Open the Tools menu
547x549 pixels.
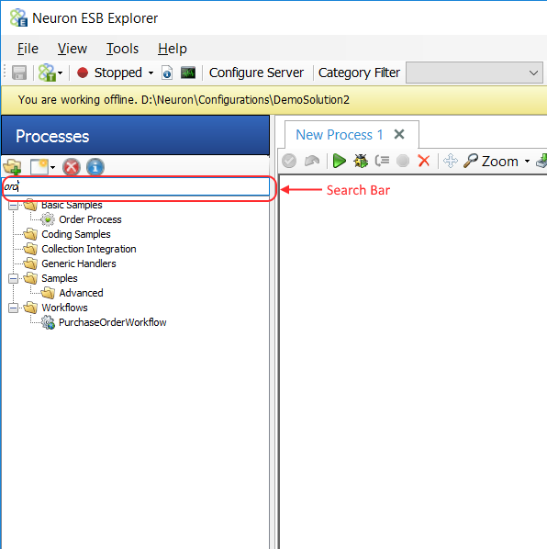click(x=122, y=49)
